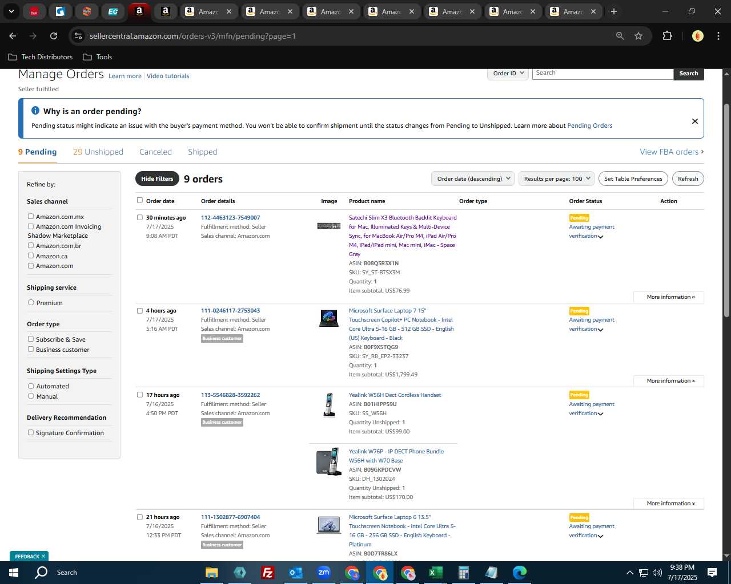Screen dimensions: 731x584
Task: Select order 112-4463123-7549007 checkbox
Action: point(140,217)
